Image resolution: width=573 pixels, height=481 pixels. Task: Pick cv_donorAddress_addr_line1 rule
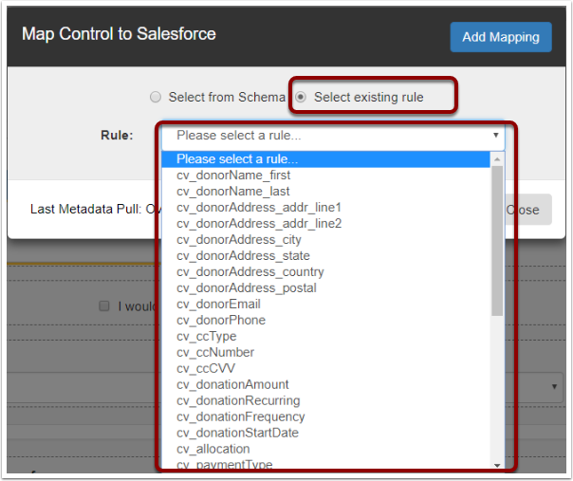(325, 207)
